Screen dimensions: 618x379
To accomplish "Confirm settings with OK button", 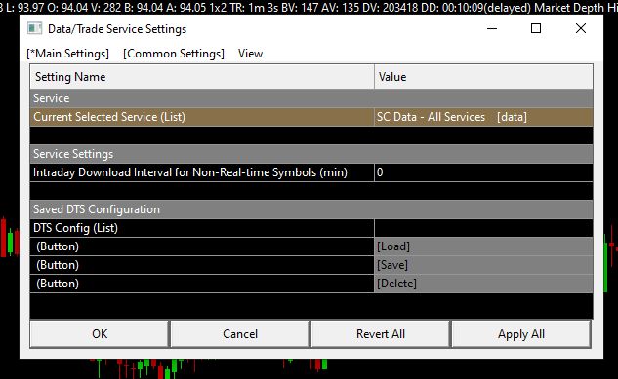I will tap(100, 334).
